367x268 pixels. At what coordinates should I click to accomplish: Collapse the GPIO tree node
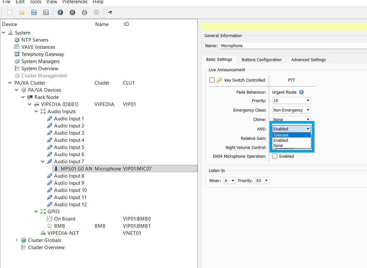pos(36,211)
